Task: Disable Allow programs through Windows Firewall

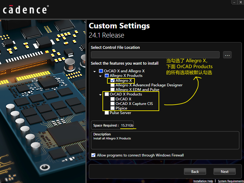Action: coord(93,155)
